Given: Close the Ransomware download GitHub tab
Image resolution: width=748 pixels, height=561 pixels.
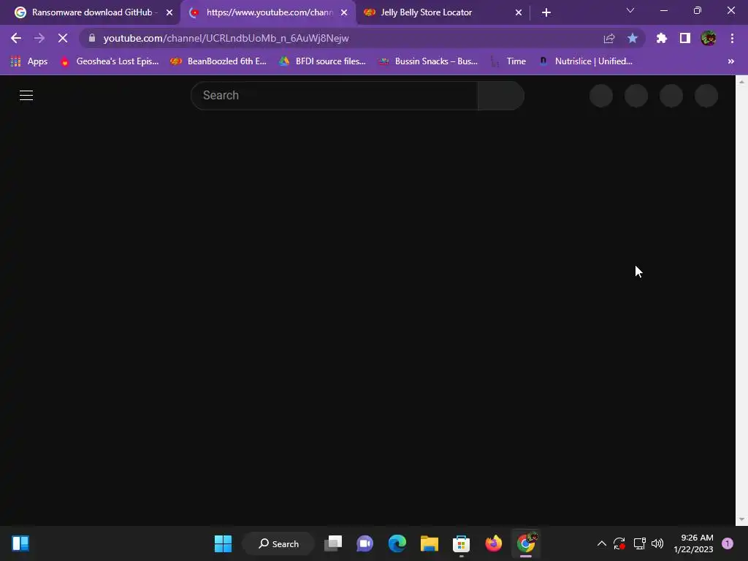Looking at the screenshot, I should [169, 12].
